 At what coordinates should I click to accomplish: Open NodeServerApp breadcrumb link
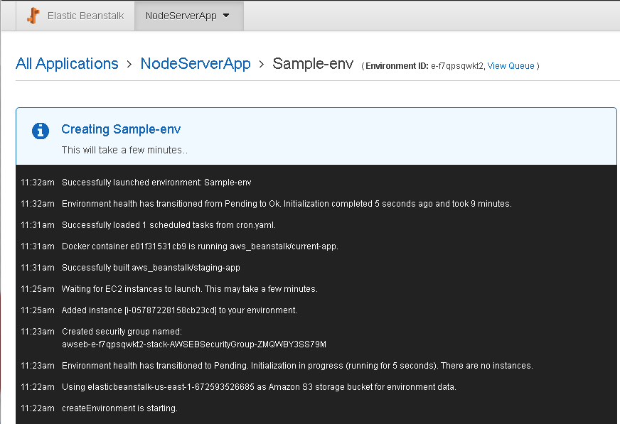tap(196, 63)
